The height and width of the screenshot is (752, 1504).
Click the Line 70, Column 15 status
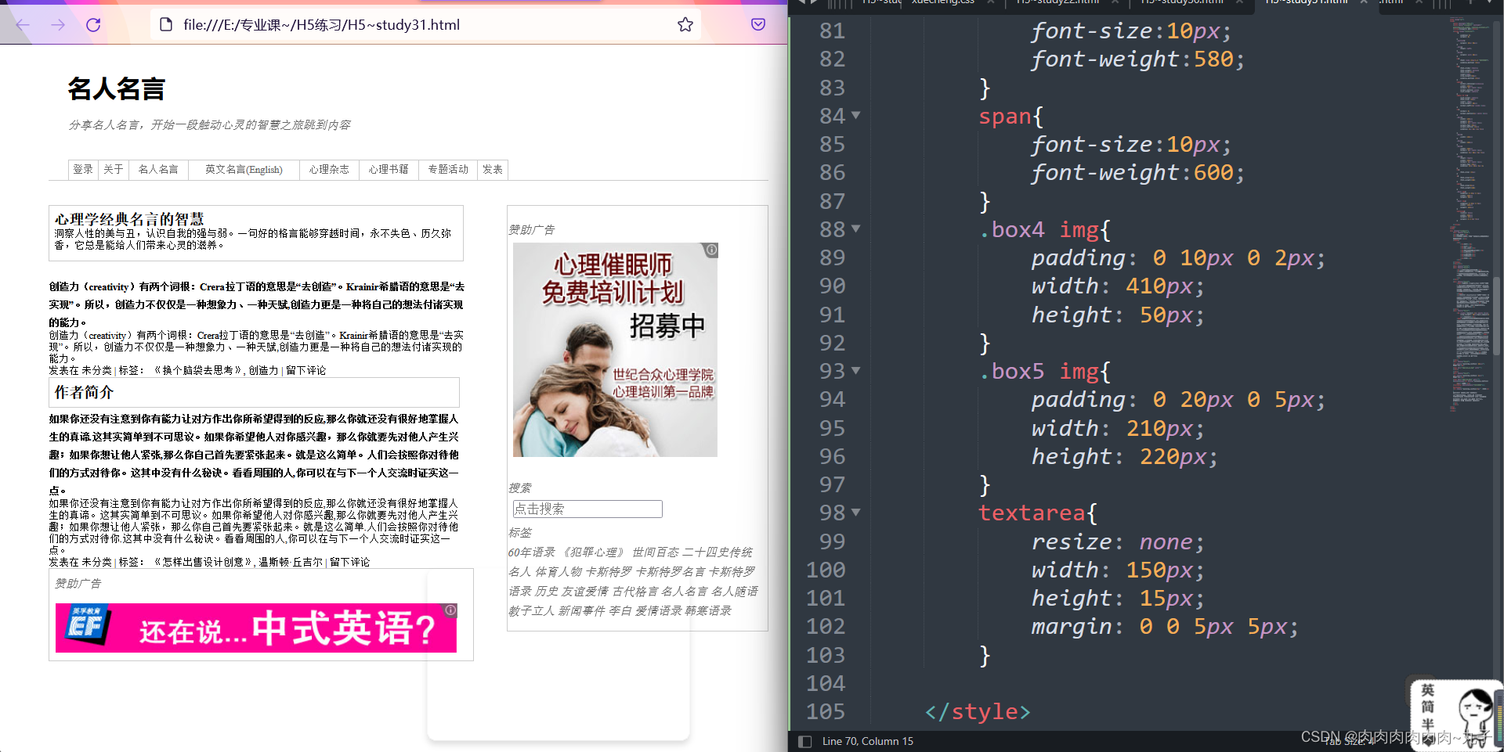coord(867,741)
